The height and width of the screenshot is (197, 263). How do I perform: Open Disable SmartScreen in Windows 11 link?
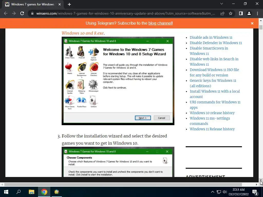tap(209, 51)
